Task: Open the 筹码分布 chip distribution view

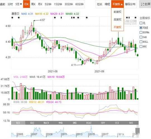Action: point(130,4)
